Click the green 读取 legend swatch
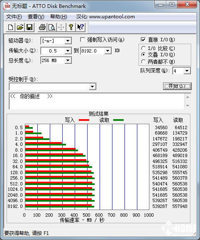The height and width of the screenshot is (240, 200). (x=118, y=120)
